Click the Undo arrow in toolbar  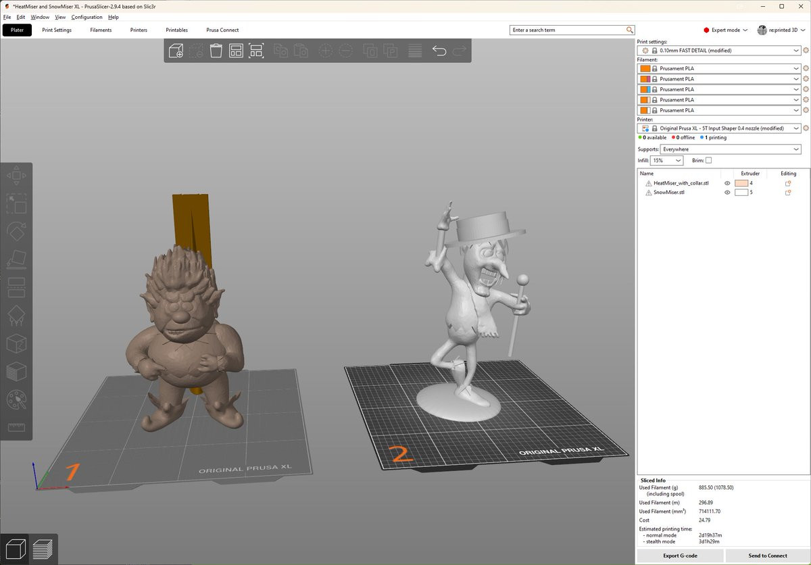pos(439,51)
